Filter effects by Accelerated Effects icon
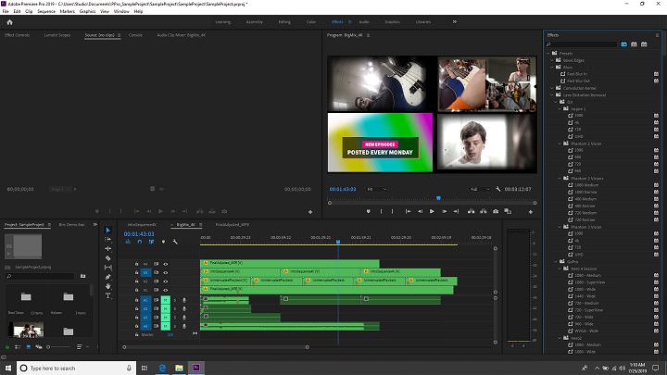 pos(624,44)
